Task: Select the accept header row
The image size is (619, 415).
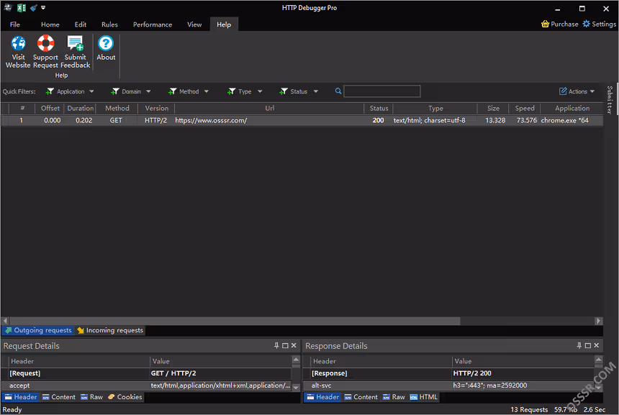Action: (146, 386)
